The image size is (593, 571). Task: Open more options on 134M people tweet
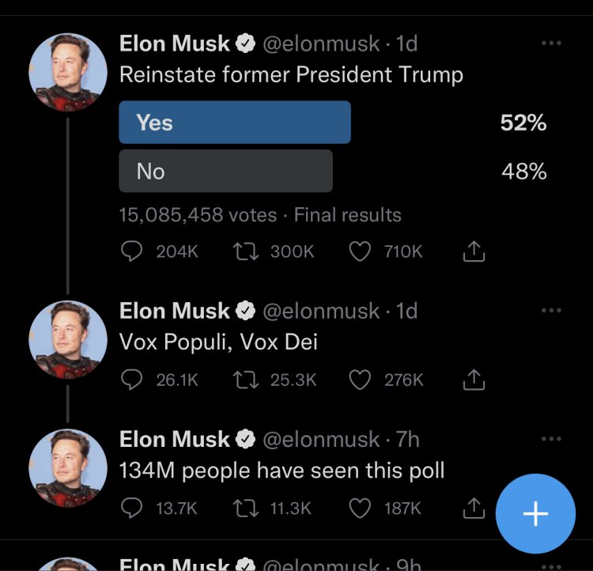(x=551, y=439)
